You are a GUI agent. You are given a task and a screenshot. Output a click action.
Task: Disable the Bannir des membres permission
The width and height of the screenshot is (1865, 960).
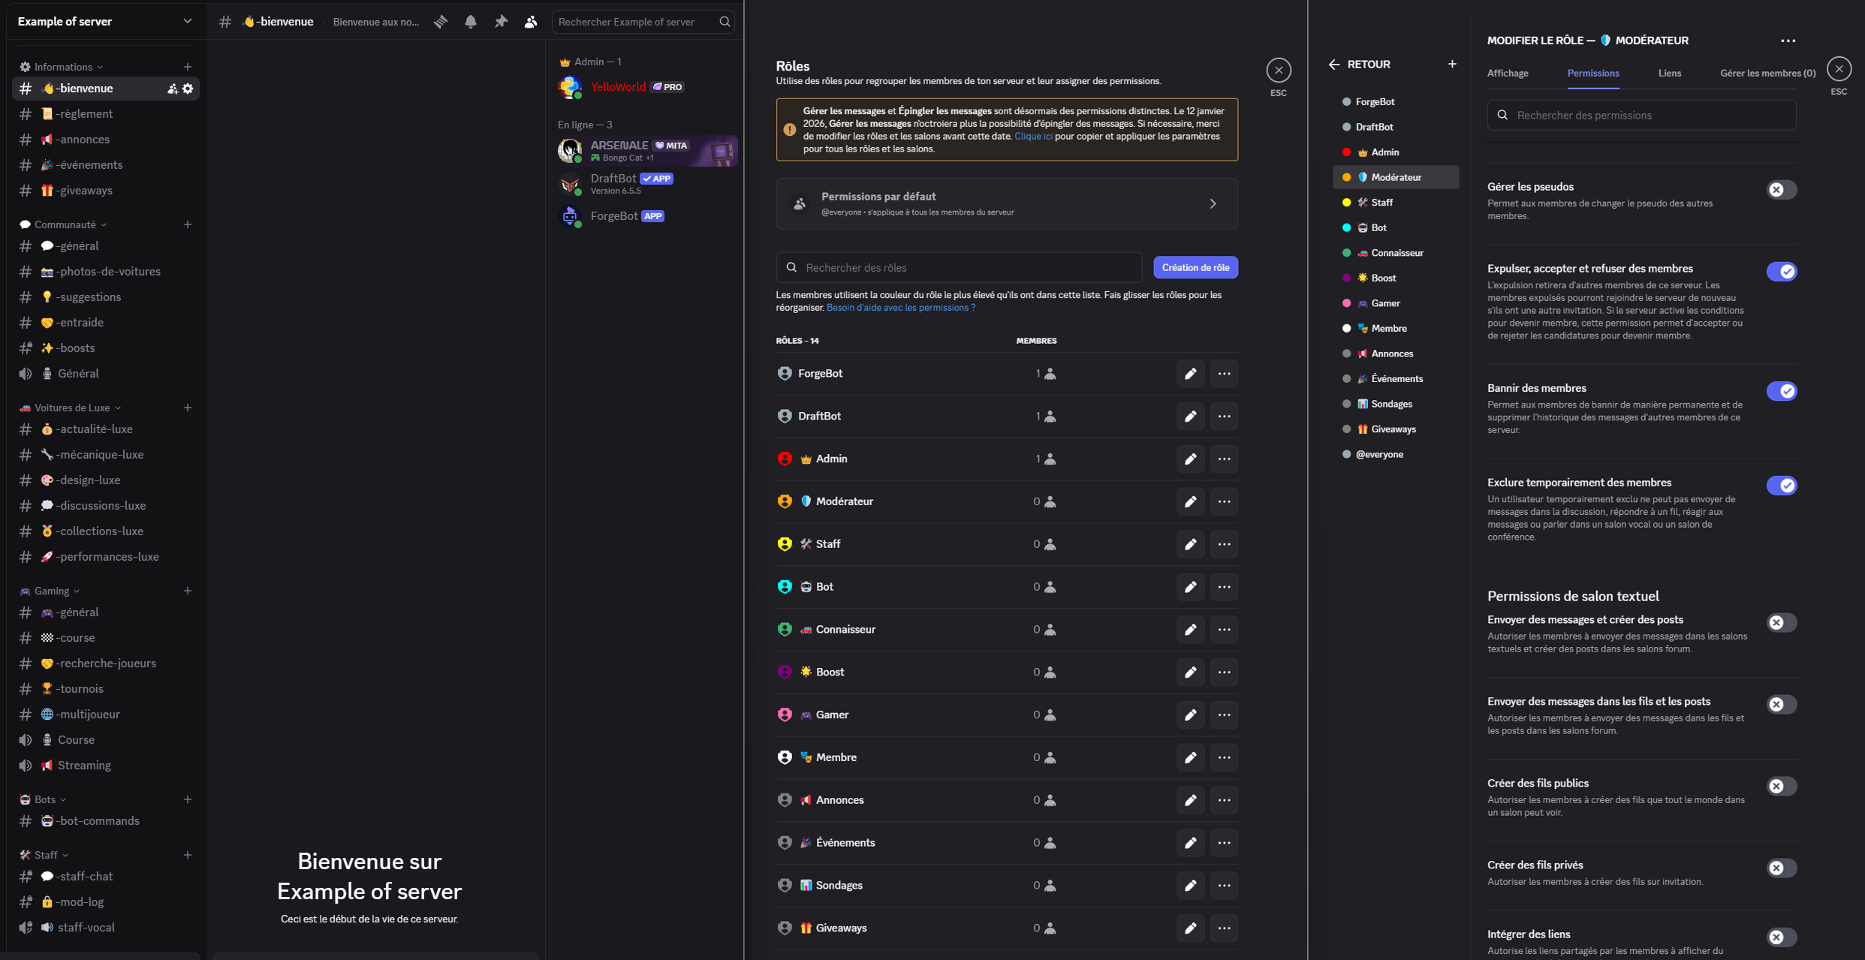tap(1781, 390)
